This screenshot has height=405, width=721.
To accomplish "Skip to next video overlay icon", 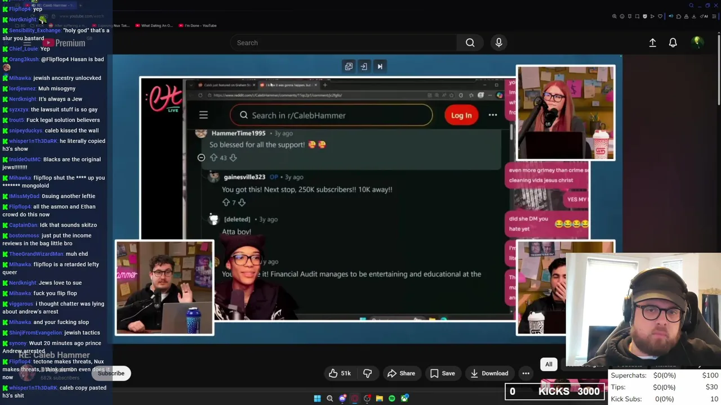I will coord(380,66).
